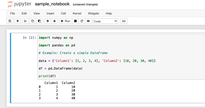
Task: Interrupt the kernel with the stop square
Action: pyautogui.click(x=75, y=21)
